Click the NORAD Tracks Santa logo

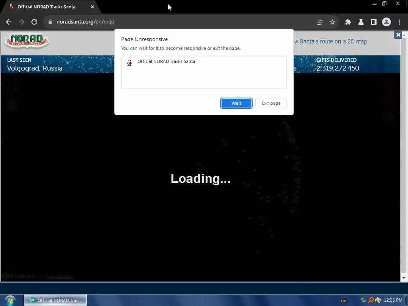(x=27, y=41)
